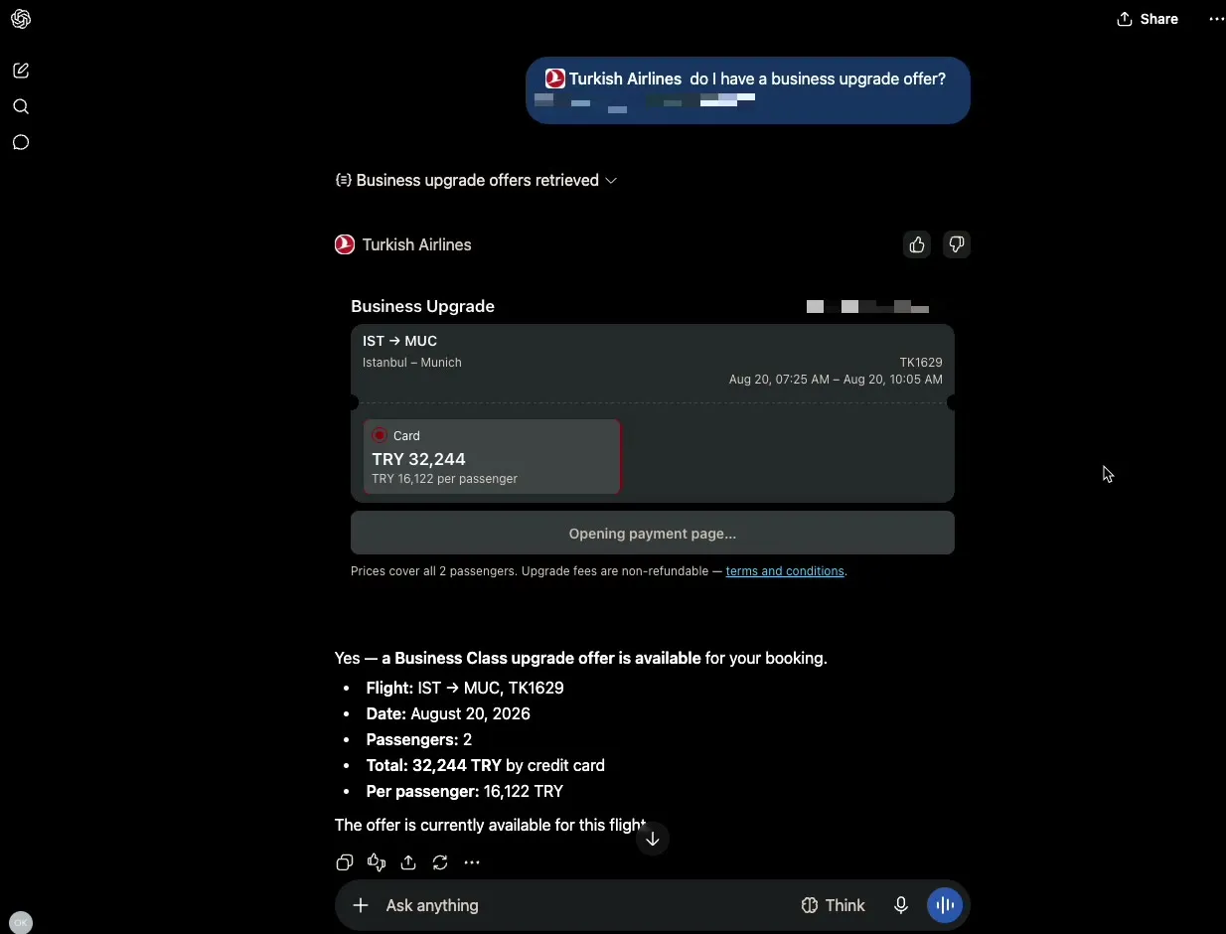
Task: Click the 'Istanbul – Munich' subtitle
Action: coord(411,363)
